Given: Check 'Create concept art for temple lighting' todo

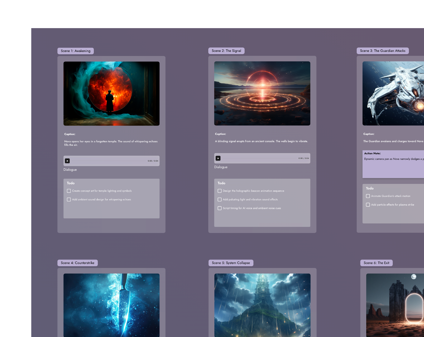Looking at the screenshot, I should [69, 191].
